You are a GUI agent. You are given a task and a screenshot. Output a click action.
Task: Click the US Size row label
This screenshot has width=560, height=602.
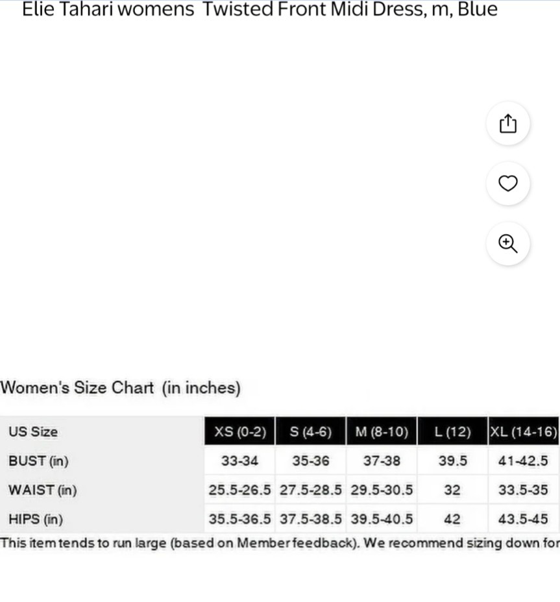click(x=33, y=431)
